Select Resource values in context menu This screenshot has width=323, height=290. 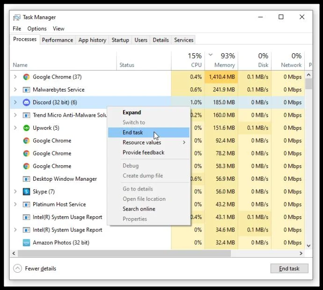148,142
